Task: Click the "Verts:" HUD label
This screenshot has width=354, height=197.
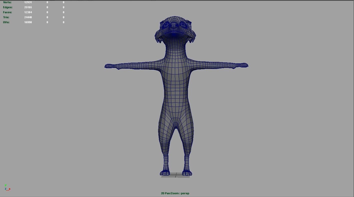Action: (x=7, y=2)
